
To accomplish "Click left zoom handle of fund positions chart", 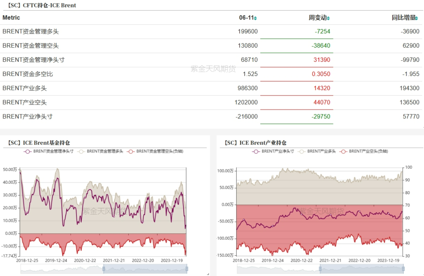I will coord(104,269).
